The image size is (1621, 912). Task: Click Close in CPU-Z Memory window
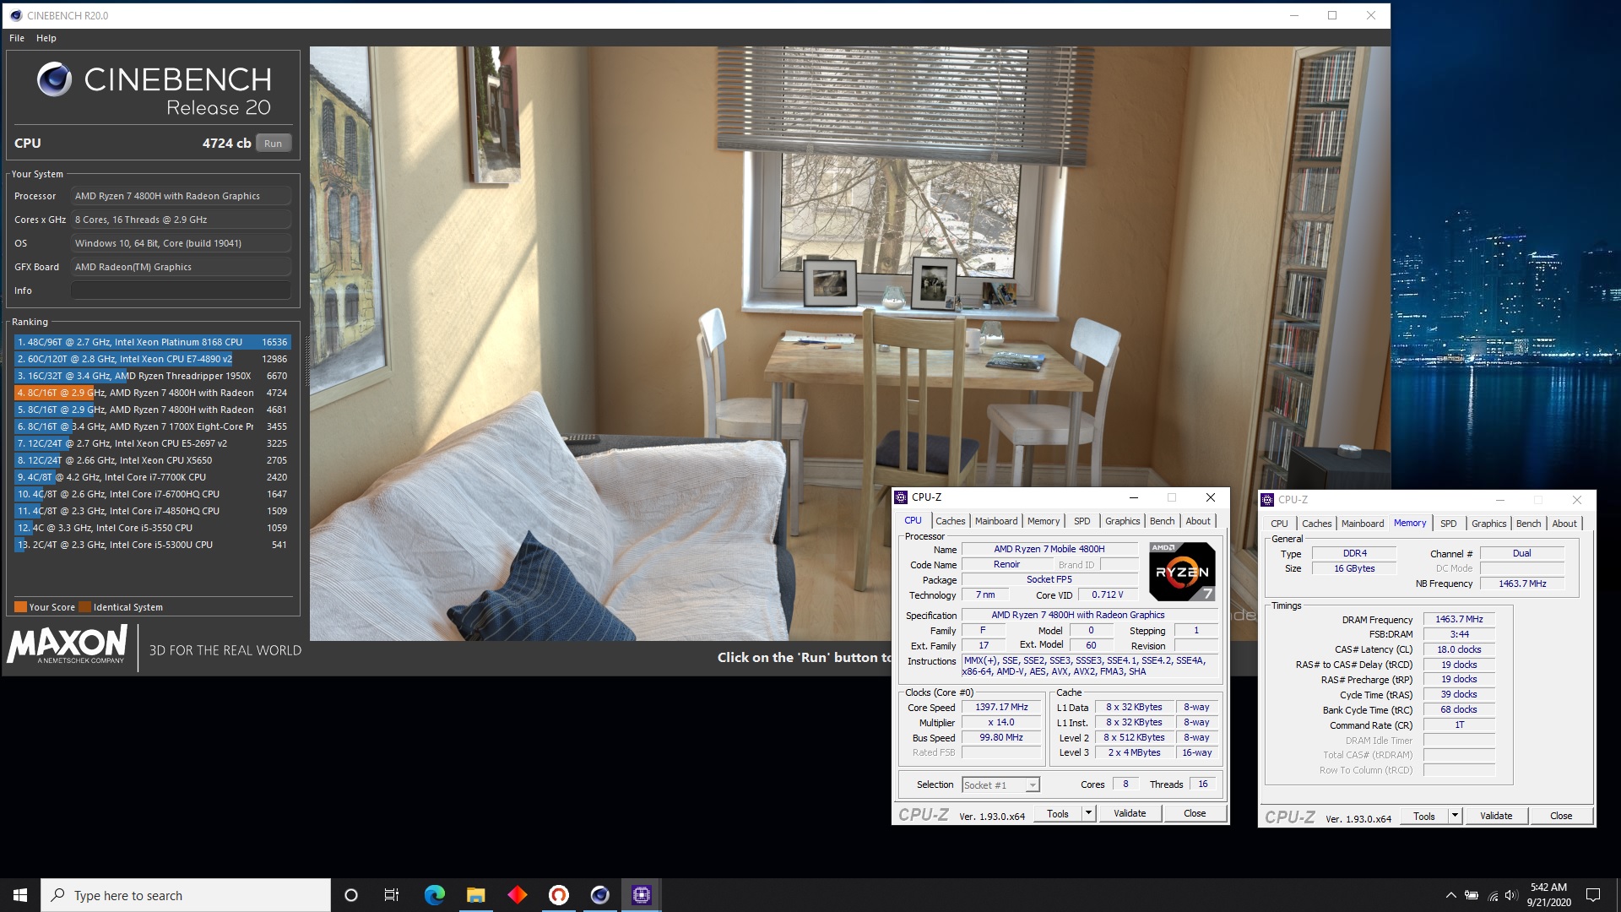click(x=1561, y=817)
